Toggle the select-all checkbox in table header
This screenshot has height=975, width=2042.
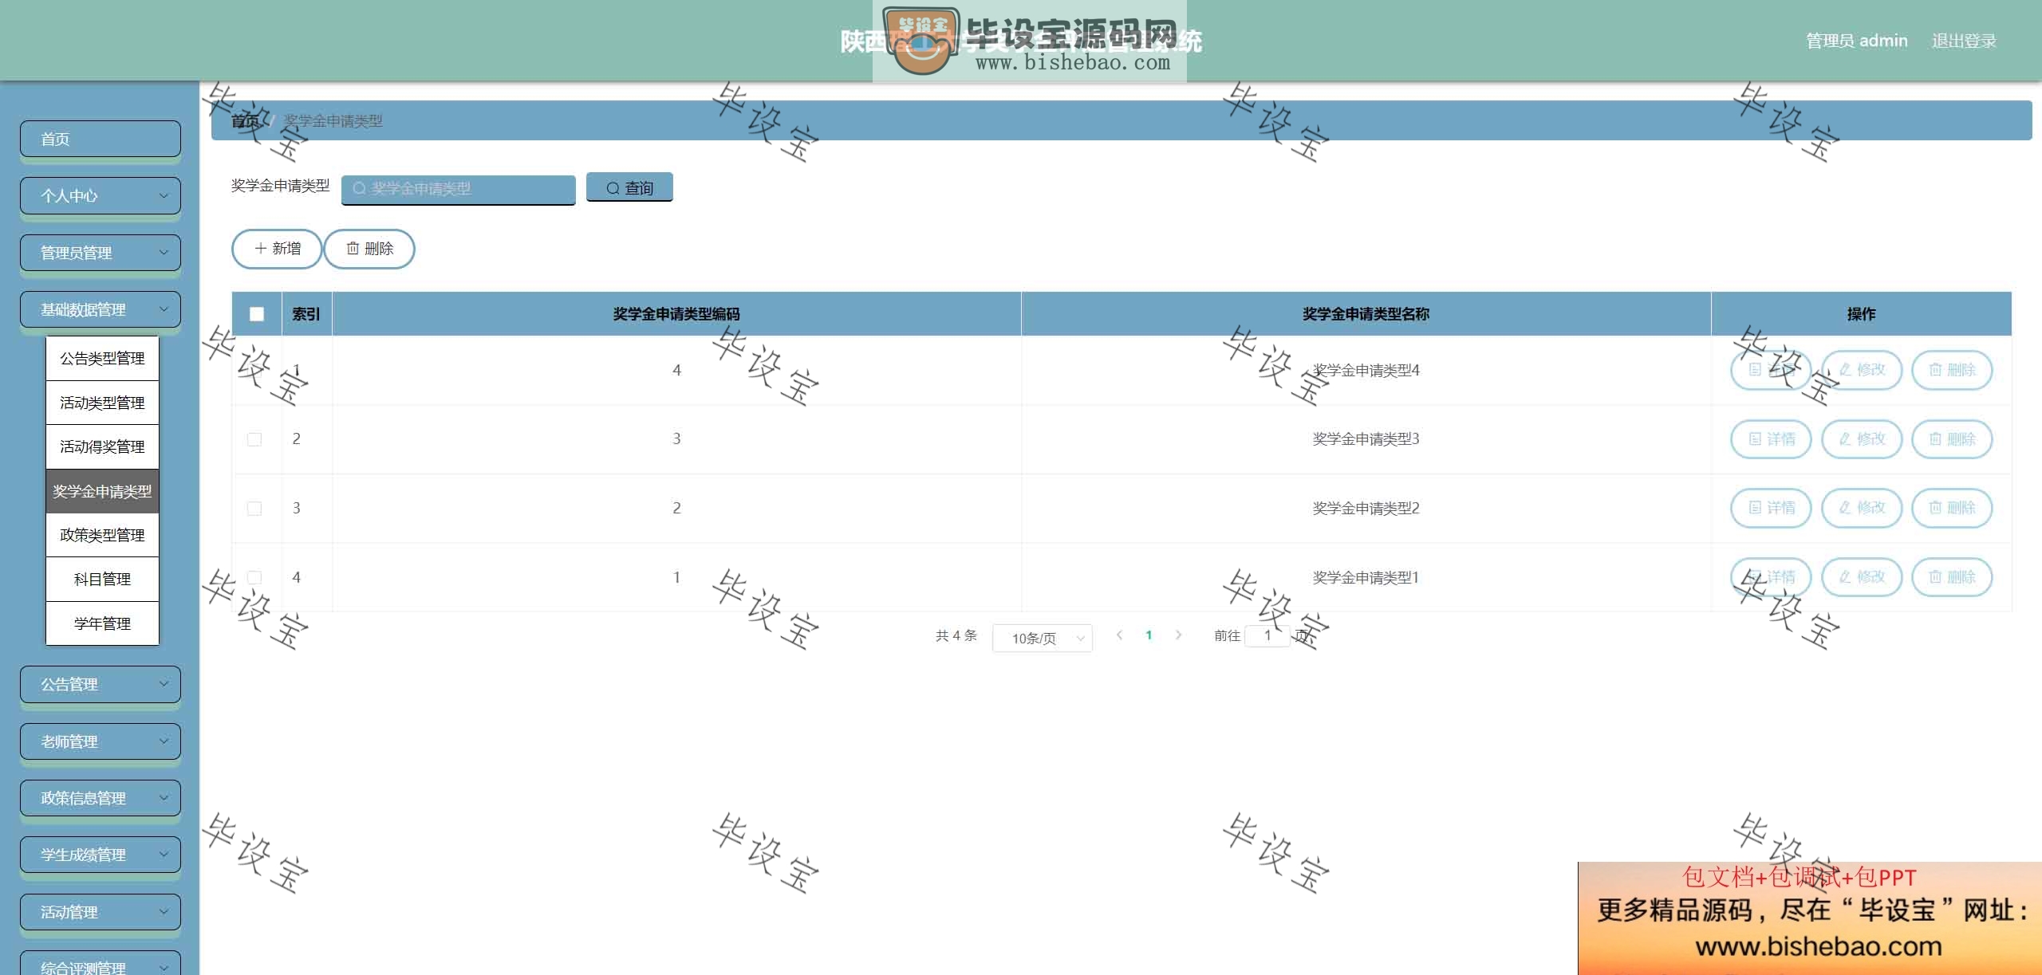point(257,314)
